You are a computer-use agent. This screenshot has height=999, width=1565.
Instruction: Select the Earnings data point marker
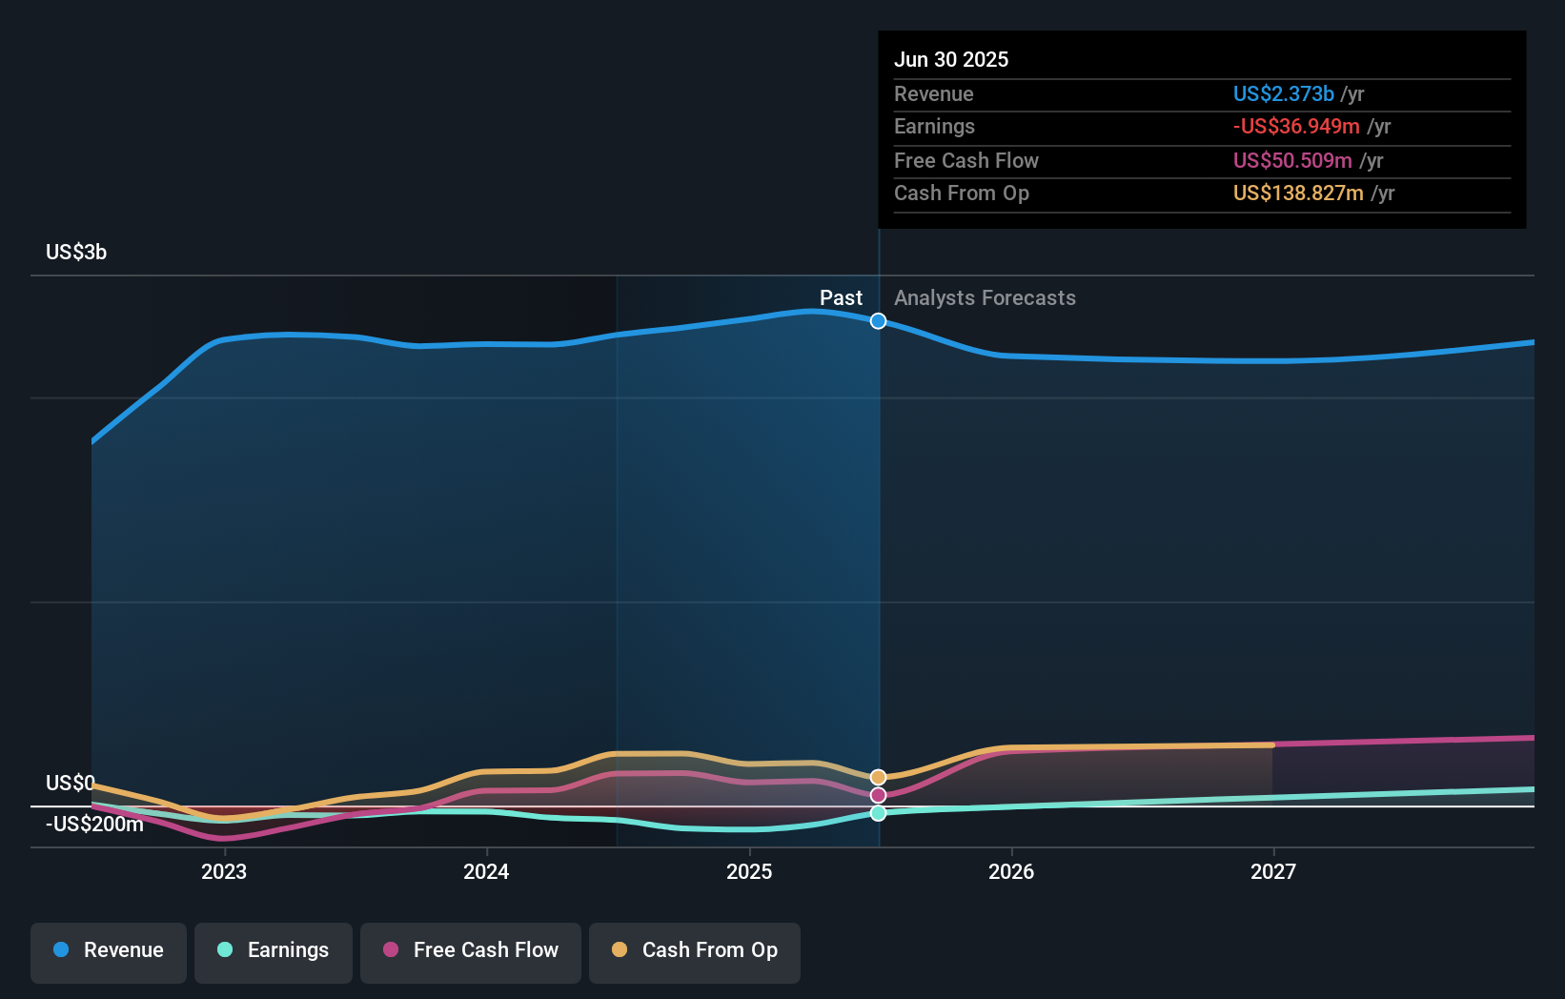pyautogui.click(x=879, y=813)
